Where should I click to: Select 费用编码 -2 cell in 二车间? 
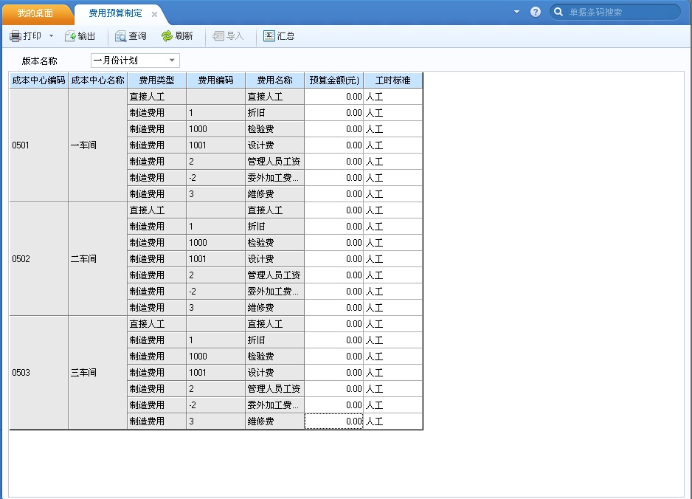pos(216,292)
